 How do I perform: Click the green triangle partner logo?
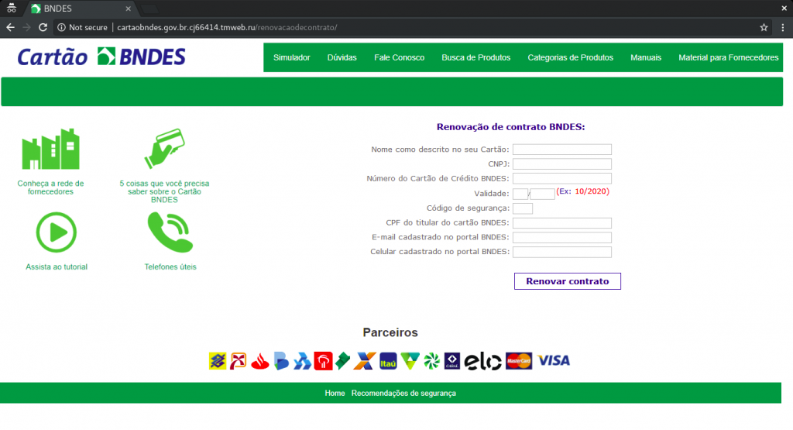(x=410, y=361)
